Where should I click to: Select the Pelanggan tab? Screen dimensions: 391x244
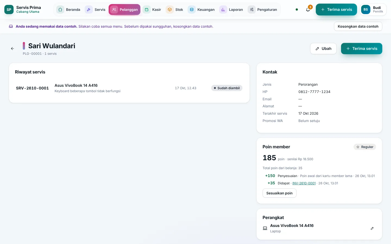click(x=125, y=9)
